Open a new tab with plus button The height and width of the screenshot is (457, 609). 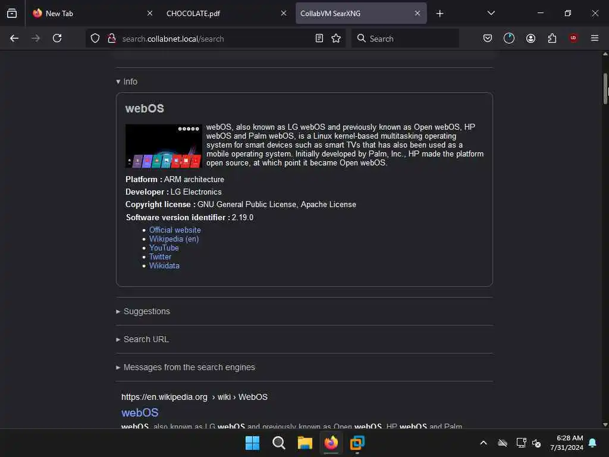coord(440,14)
